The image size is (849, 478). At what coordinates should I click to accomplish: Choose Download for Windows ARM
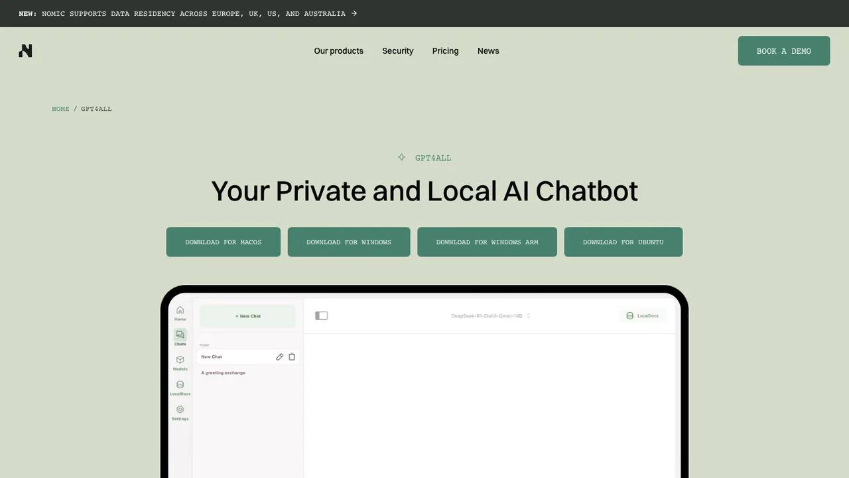point(488,242)
